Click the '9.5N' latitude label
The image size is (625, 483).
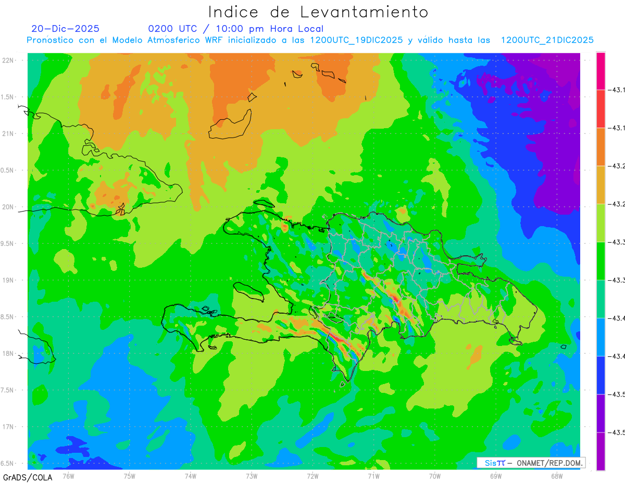[8, 243]
